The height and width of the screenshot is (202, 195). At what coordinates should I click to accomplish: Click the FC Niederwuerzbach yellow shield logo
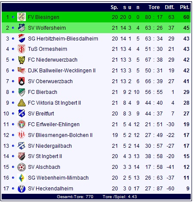(22, 60)
